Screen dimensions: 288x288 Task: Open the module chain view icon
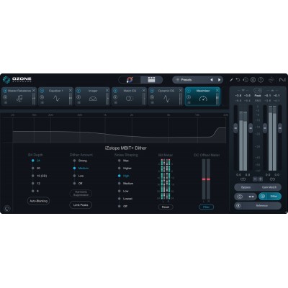[x=151, y=80]
